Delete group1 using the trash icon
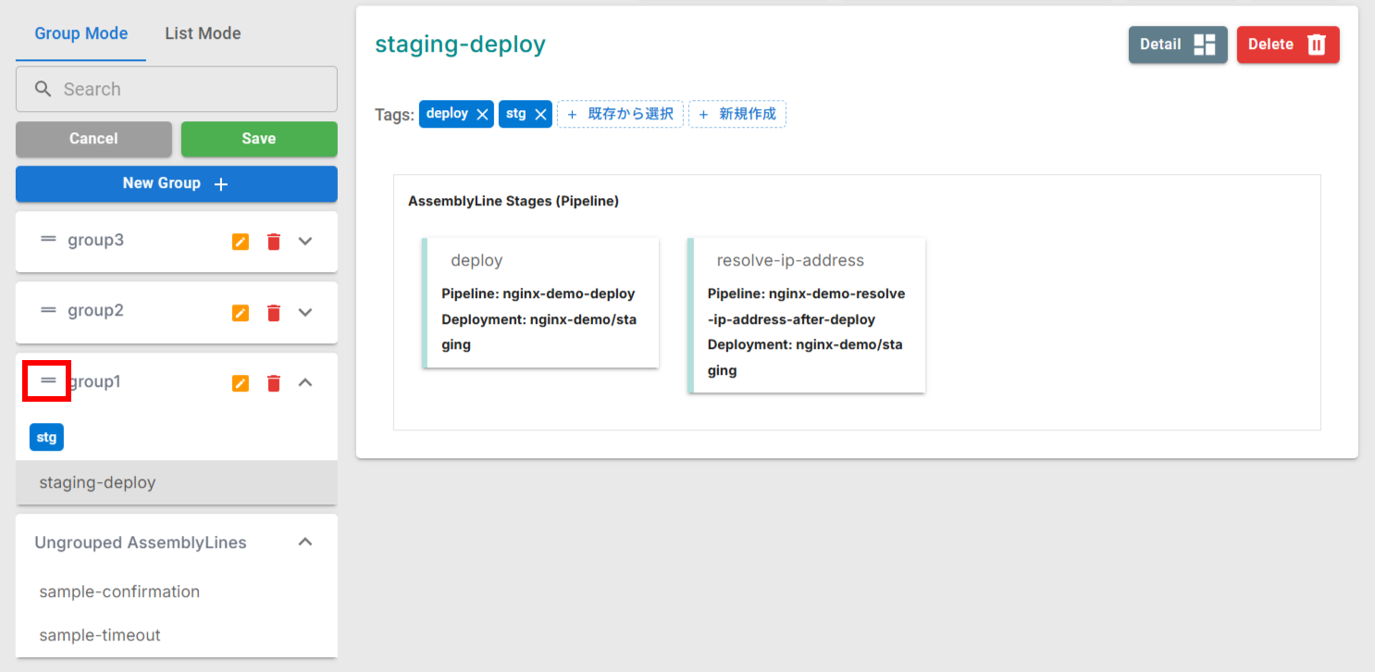The width and height of the screenshot is (1375, 672). 273,382
